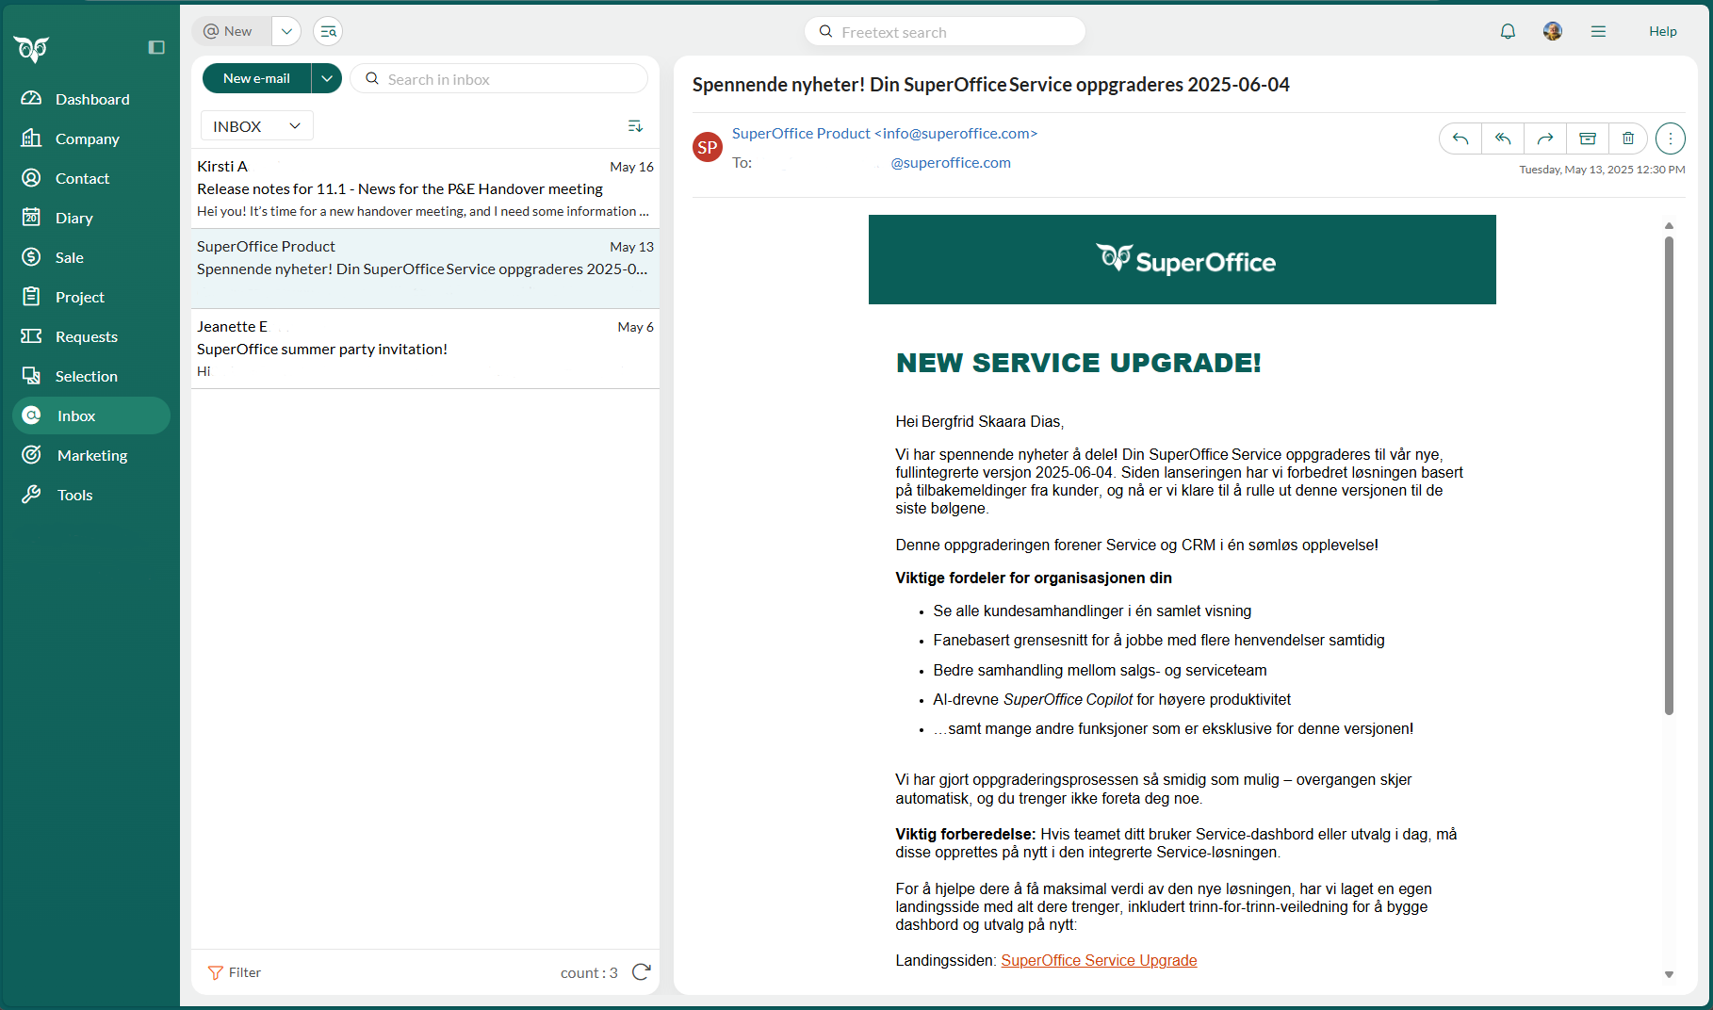This screenshot has height=1010, width=1713.
Task: Open the user profile avatar
Action: click(1553, 31)
